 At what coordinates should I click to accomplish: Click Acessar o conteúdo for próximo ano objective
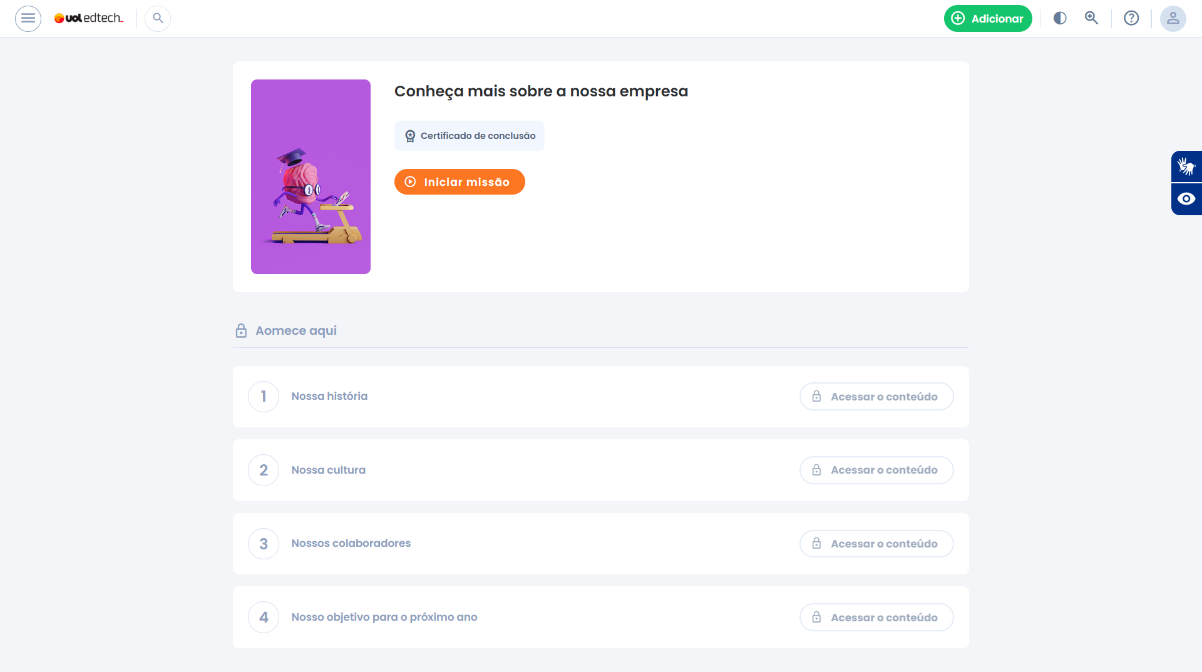coord(876,617)
